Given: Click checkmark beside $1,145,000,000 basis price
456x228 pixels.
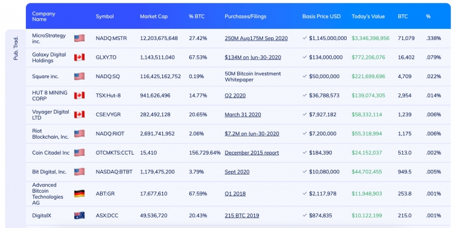Looking at the screenshot, I should click(x=304, y=38).
